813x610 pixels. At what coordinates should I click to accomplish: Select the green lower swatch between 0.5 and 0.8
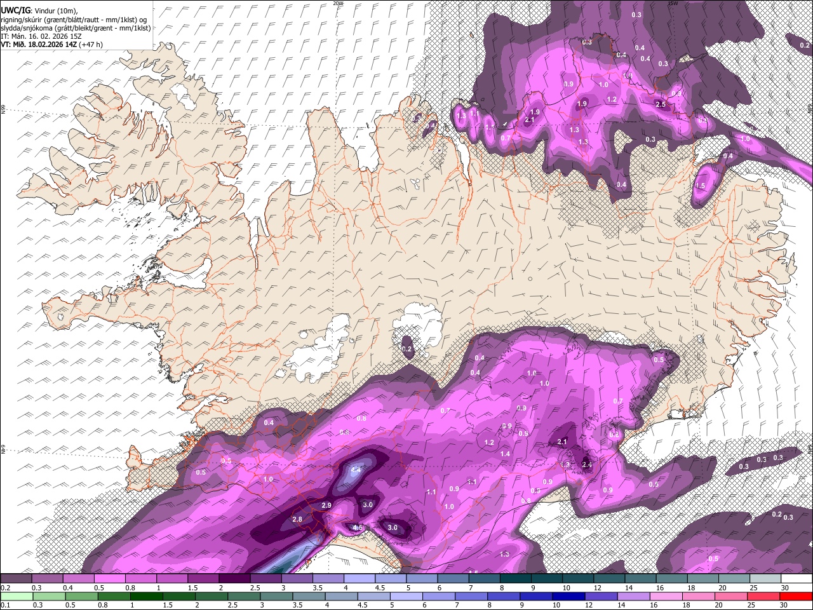81,596
